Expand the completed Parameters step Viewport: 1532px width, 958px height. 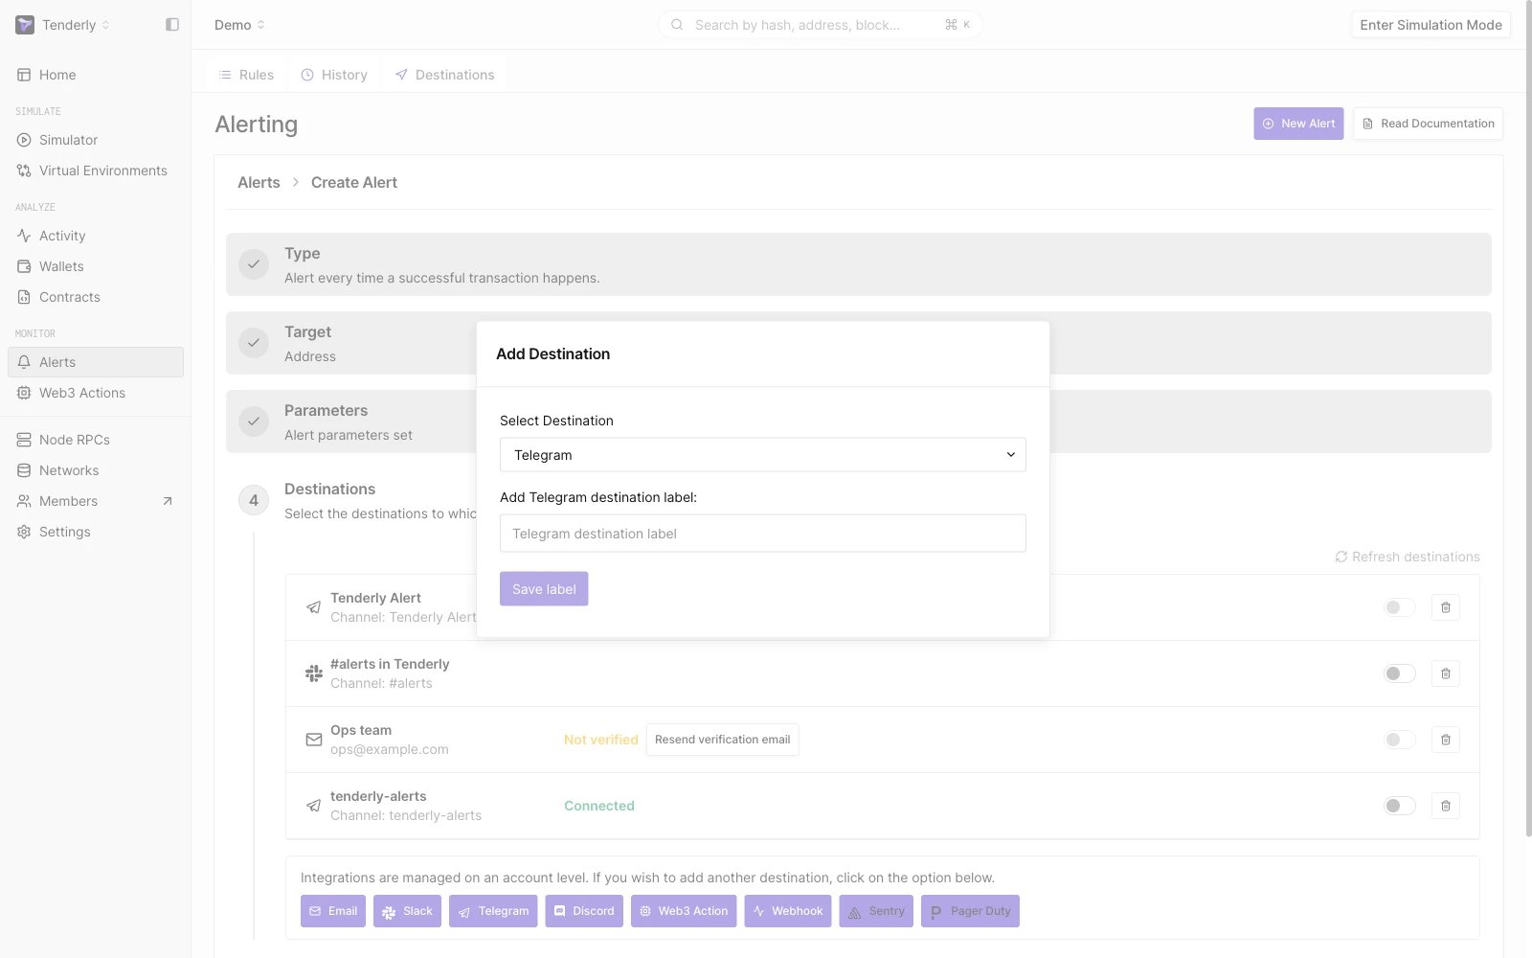tap(859, 422)
